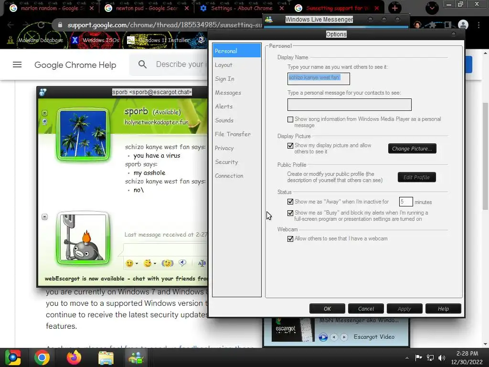Viewport: 489px width, 367px height.
Task: Toggle show me as Busy in full-screen
Action: pos(290,213)
